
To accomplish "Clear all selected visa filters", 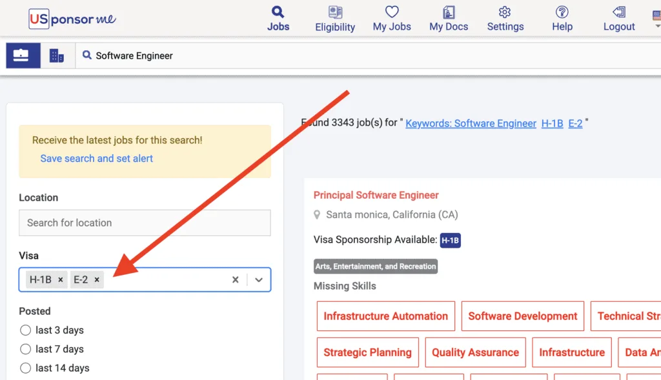I will pyautogui.click(x=235, y=280).
